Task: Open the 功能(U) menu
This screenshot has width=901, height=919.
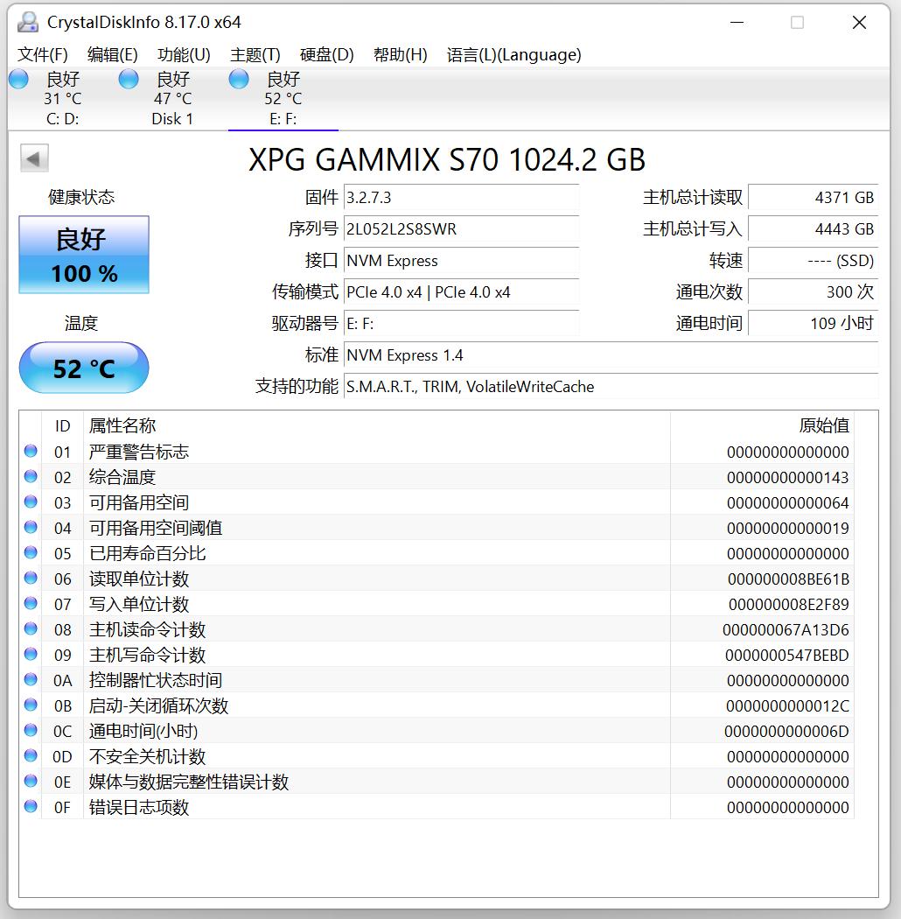Action: [x=183, y=54]
